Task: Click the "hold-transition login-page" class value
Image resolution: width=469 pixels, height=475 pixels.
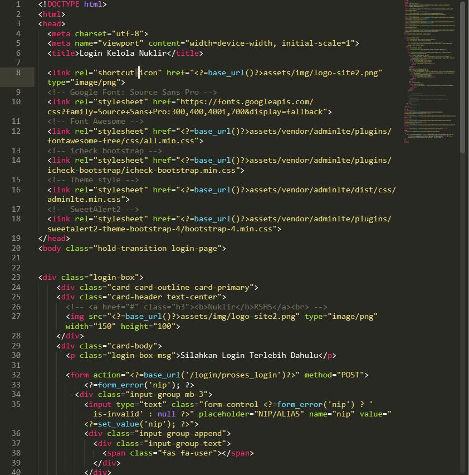Action: 157,249
